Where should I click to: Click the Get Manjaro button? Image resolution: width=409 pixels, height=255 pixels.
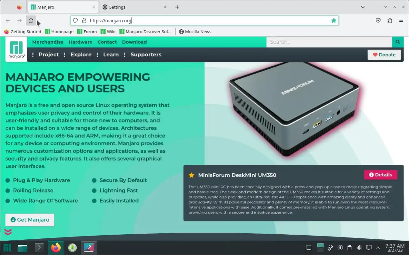coord(30,220)
